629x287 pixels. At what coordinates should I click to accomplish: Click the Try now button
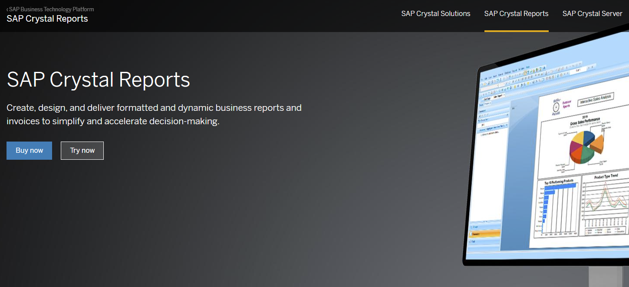point(82,150)
